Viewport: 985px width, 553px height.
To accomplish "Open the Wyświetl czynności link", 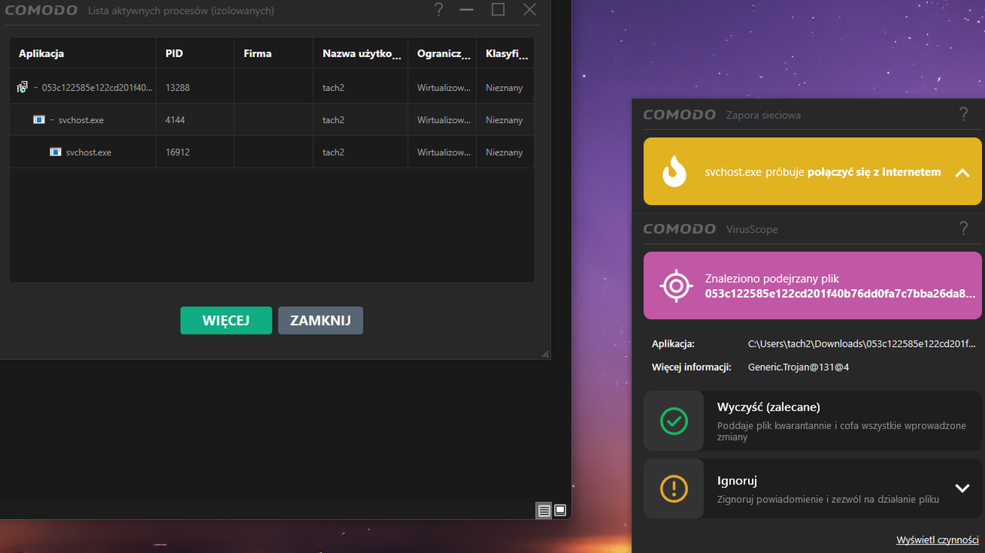I will click(x=937, y=540).
